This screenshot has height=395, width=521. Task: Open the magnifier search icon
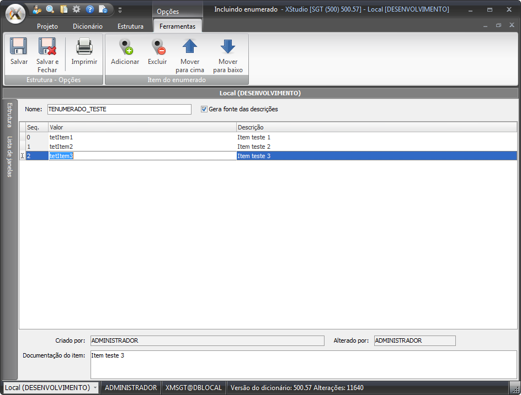coord(50,9)
